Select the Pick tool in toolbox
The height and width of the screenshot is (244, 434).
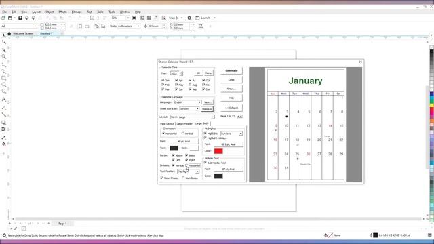pos(3,35)
